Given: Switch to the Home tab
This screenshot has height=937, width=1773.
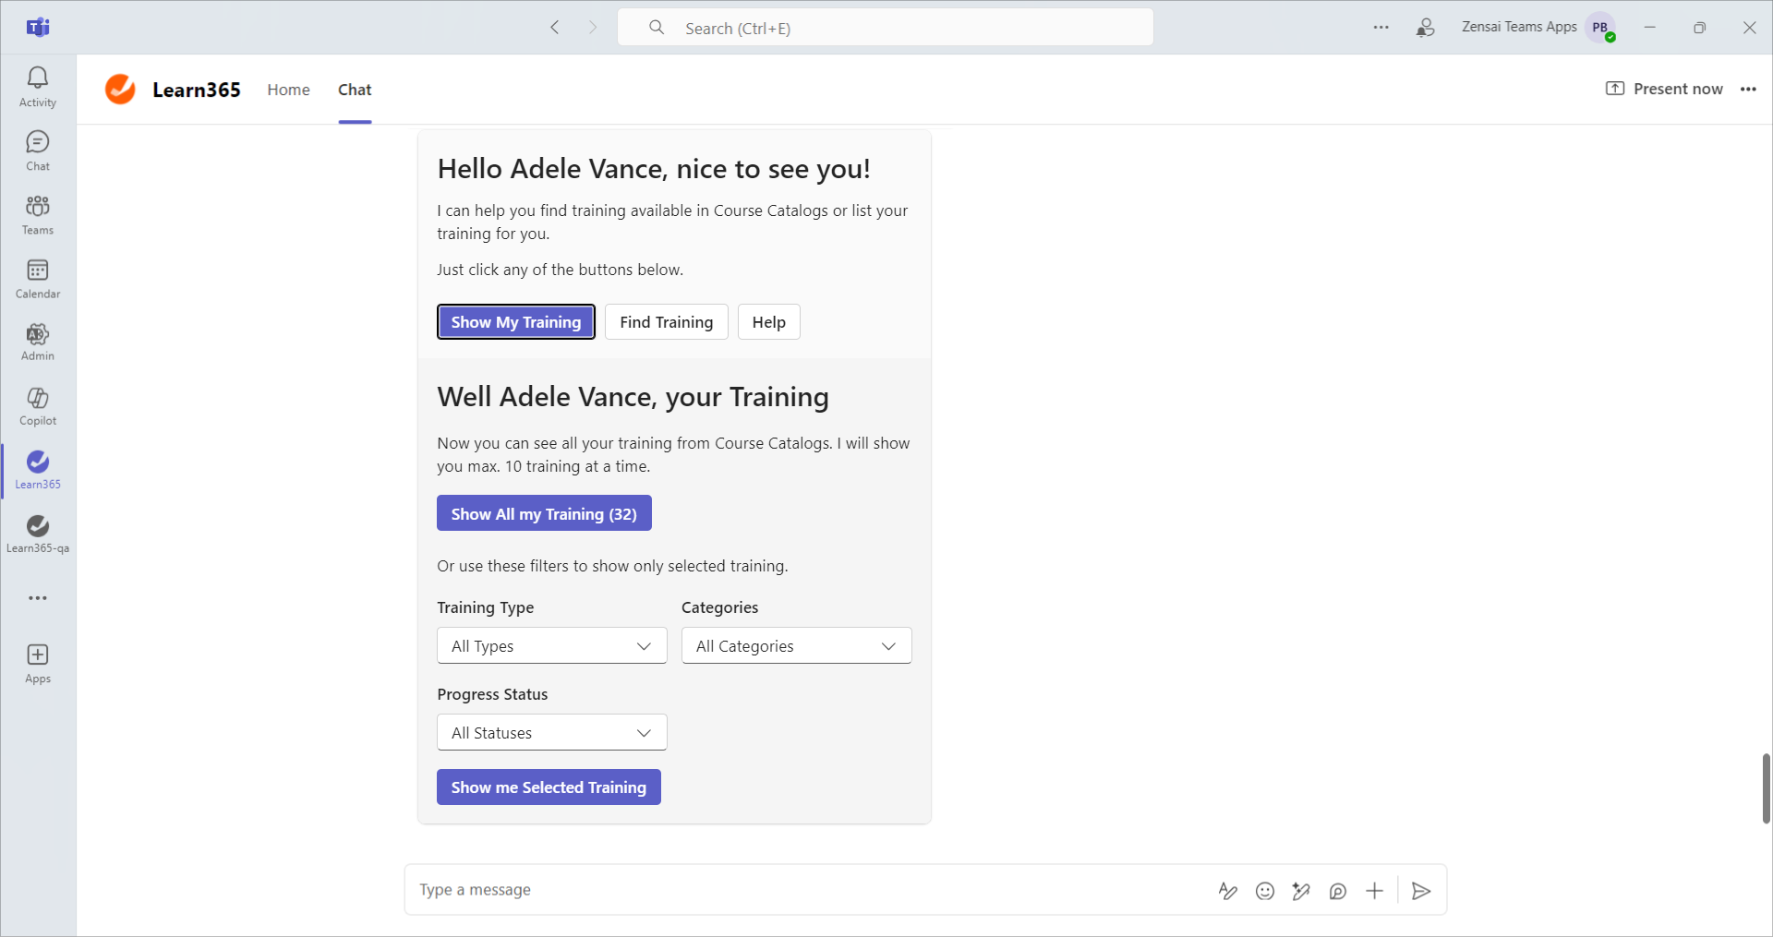Looking at the screenshot, I should [x=288, y=90].
